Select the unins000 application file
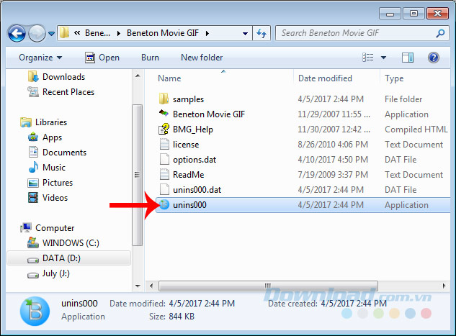Viewport: 456px width, 336px height. [303, 205]
